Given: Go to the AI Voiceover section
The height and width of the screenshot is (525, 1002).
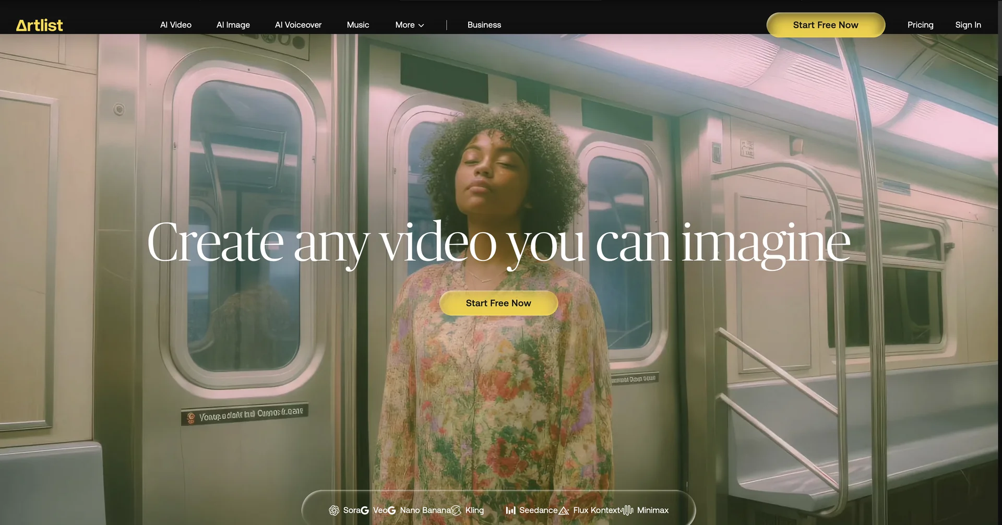Looking at the screenshot, I should pyautogui.click(x=298, y=25).
